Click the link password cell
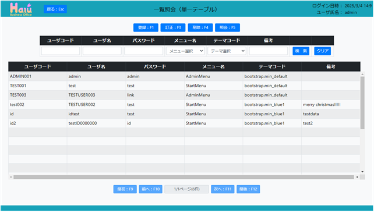 point(155,95)
